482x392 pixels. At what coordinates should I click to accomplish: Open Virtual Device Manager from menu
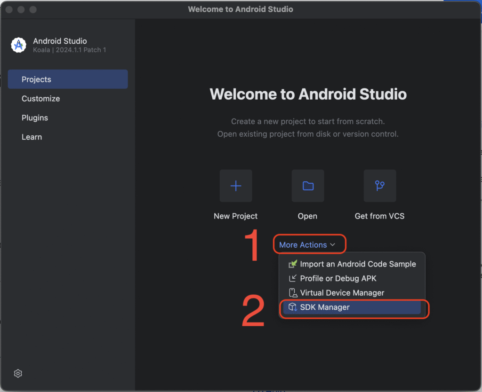pyautogui.click(x=352, y=293)
